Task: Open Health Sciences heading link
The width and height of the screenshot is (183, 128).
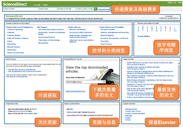Action: coord(74,27)
